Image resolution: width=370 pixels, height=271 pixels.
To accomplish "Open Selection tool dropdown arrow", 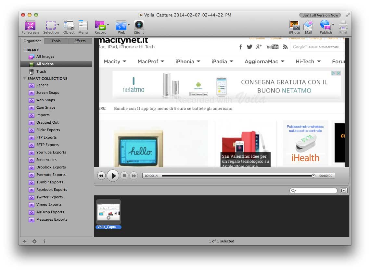I will point(58,25).
